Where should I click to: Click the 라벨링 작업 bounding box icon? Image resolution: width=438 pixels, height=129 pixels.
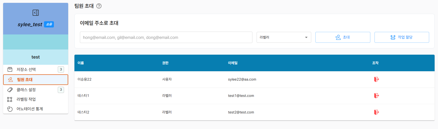click(10, 99)
